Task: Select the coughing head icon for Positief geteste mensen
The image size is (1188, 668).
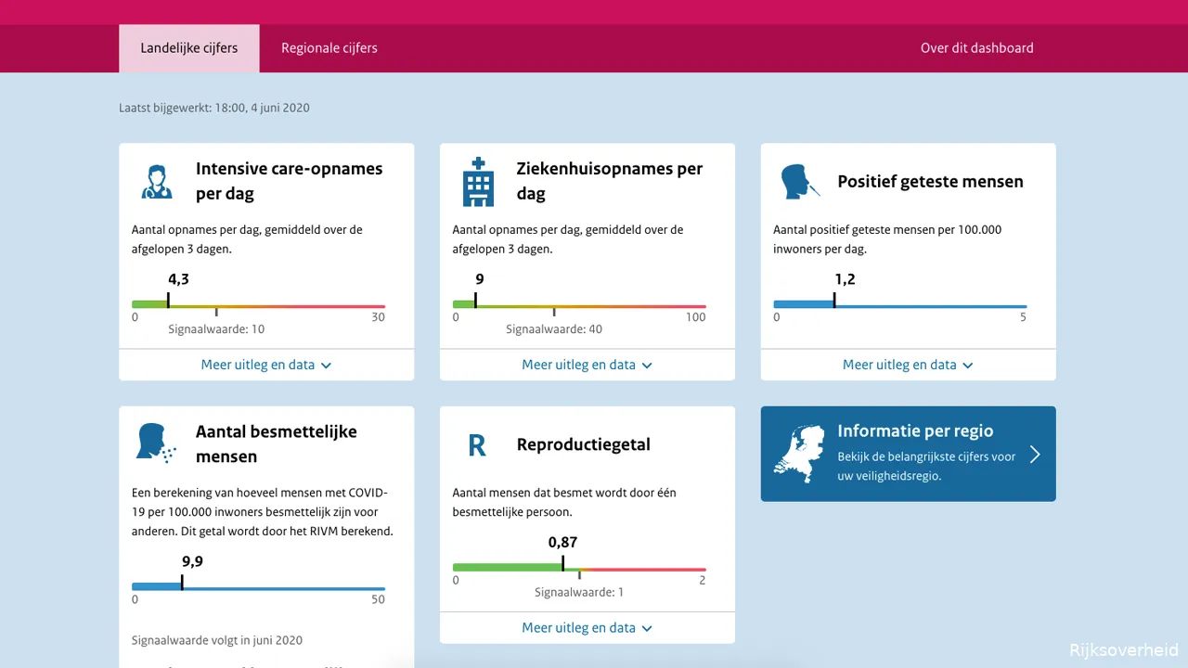Action: 799,182
